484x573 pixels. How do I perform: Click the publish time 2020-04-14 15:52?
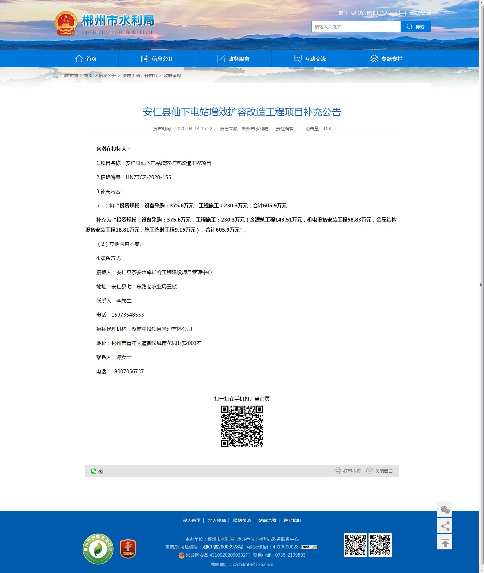194,129
